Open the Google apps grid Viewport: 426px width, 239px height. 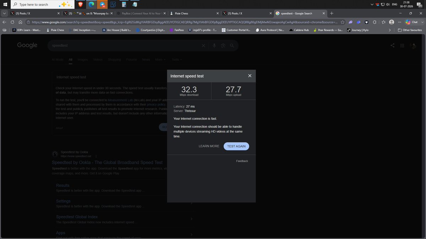click(x=402, y=45)
